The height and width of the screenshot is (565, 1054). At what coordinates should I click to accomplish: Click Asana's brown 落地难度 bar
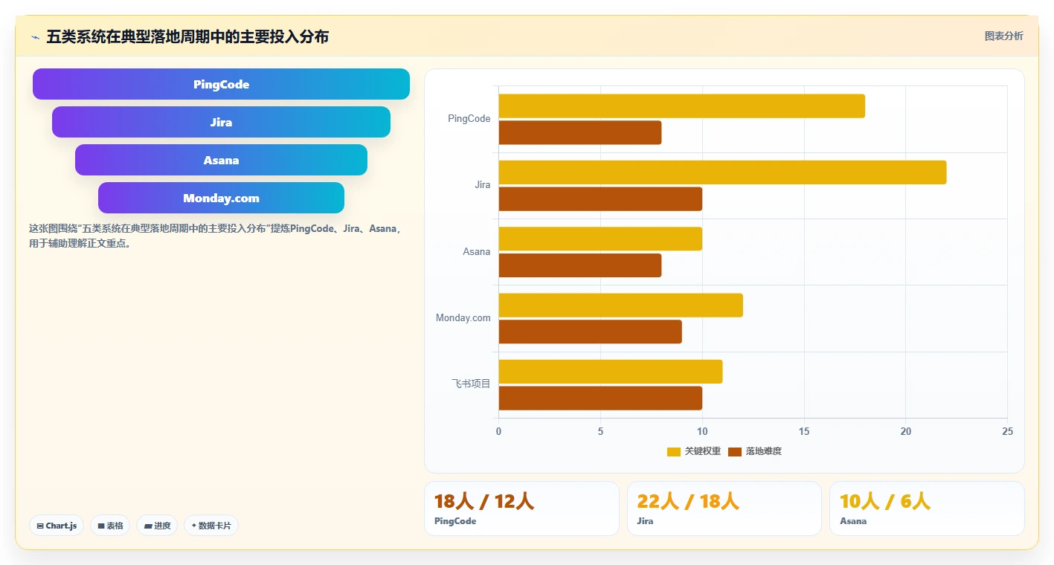click(580, 265)
